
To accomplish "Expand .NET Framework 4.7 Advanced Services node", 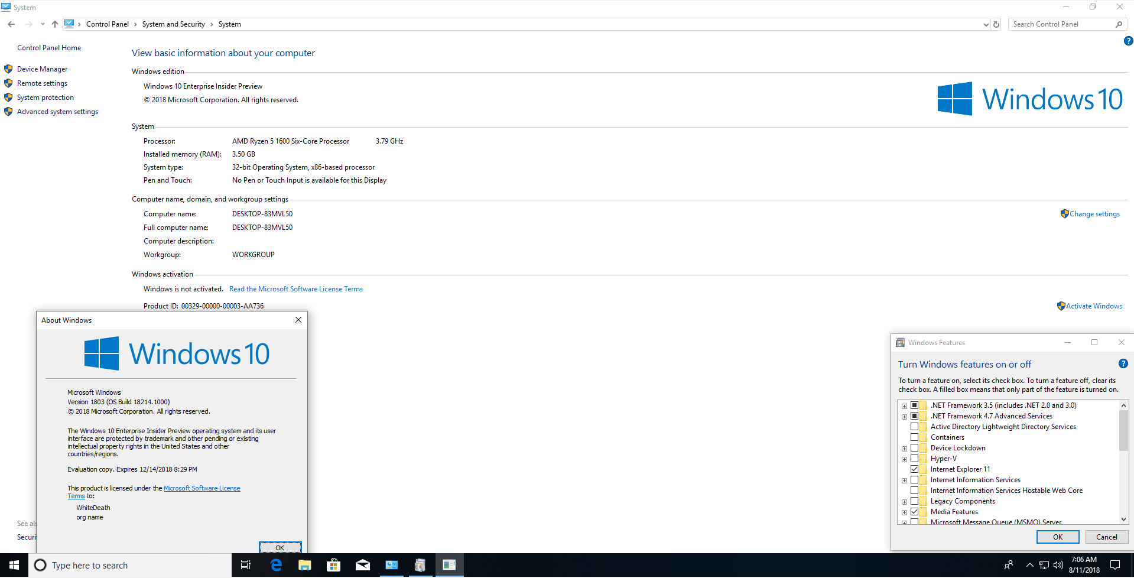I will (x=904, y=417).
